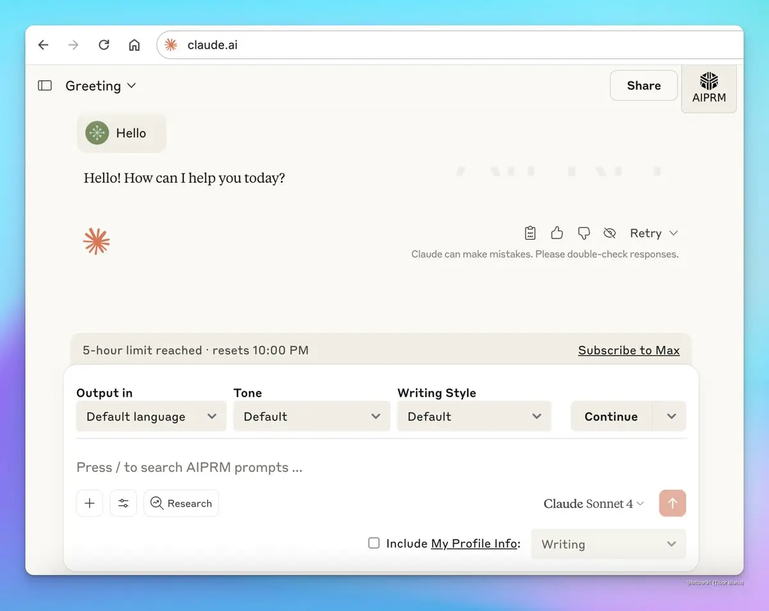Add attachment with the plus button

click(x=90, y=503)
